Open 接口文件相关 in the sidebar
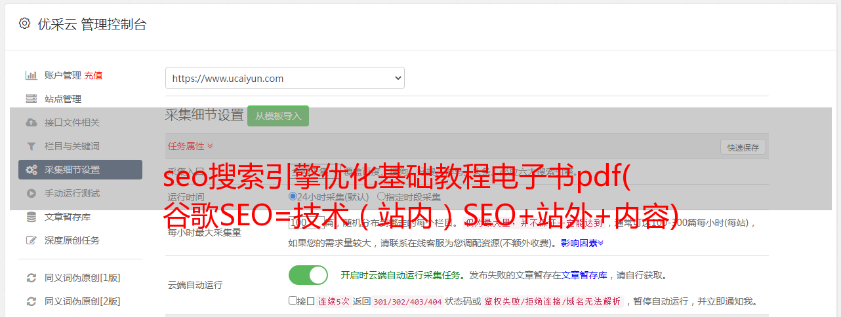Image resolution: width=841 pixels, height=317 pixels. (x=72, y=122)
